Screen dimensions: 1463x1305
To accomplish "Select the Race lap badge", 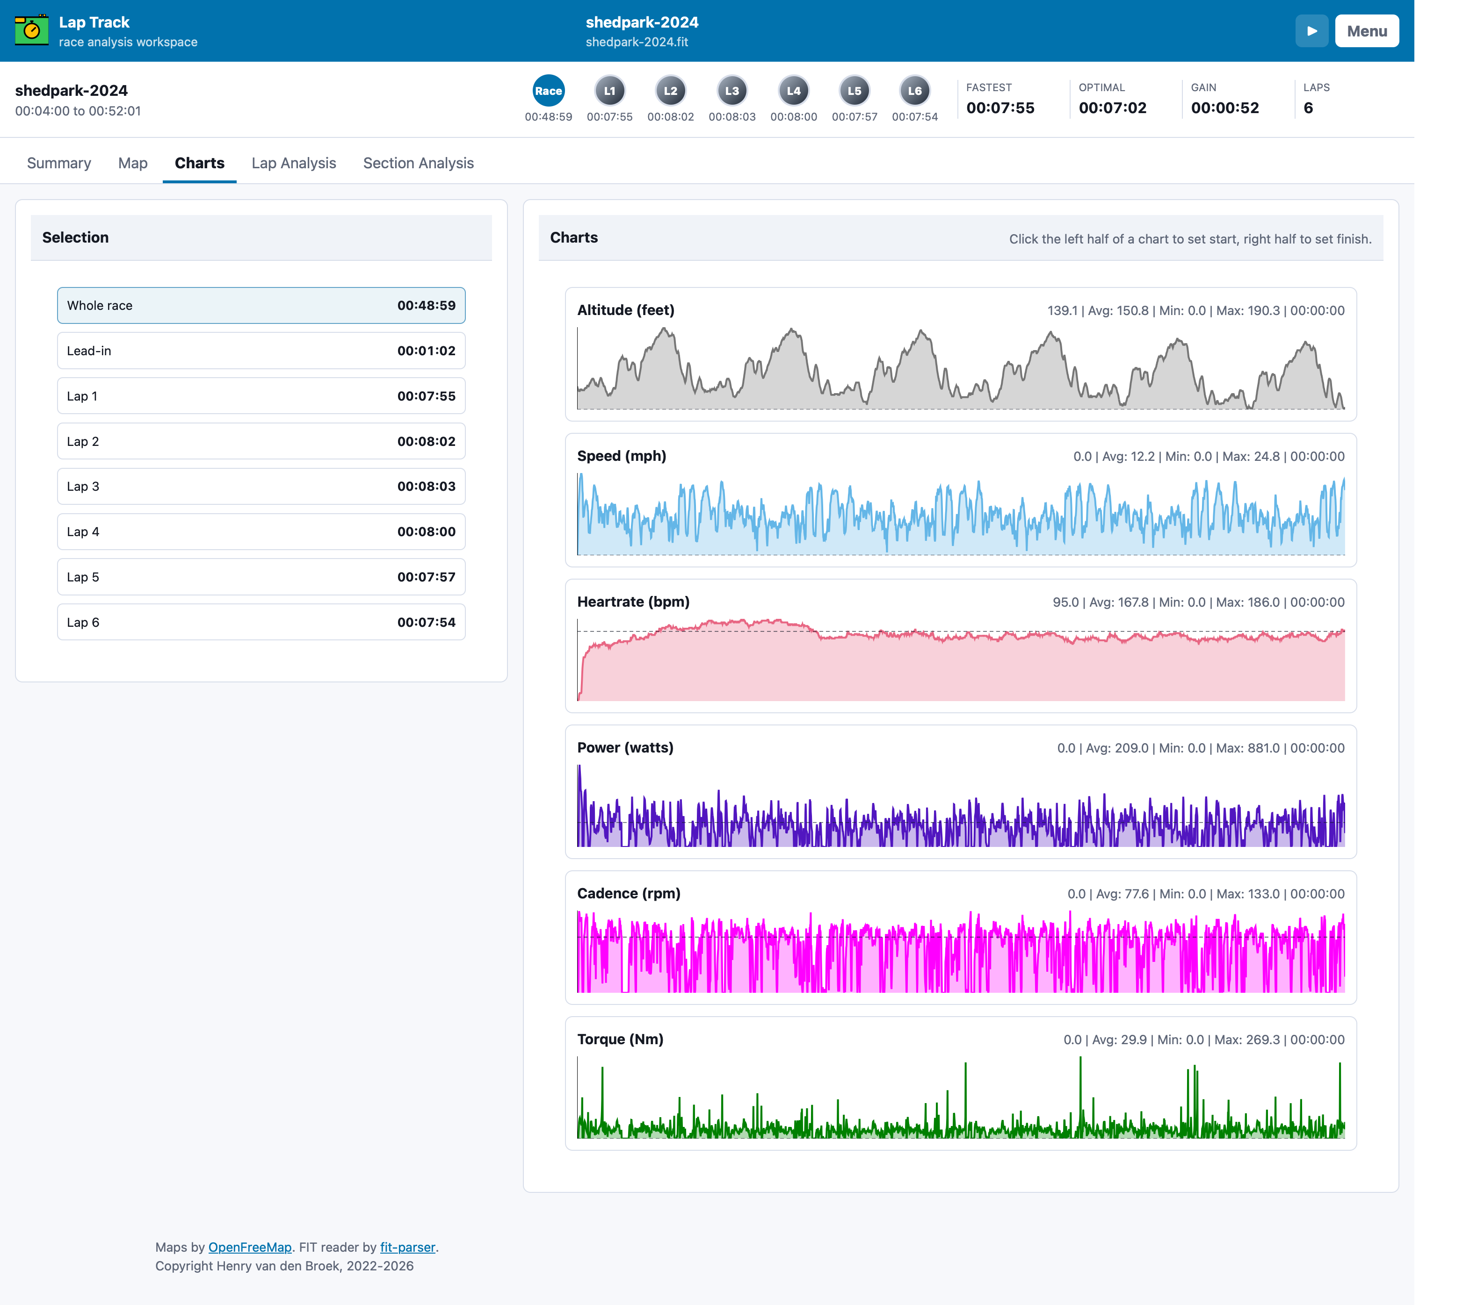I will tap(548, 91).
